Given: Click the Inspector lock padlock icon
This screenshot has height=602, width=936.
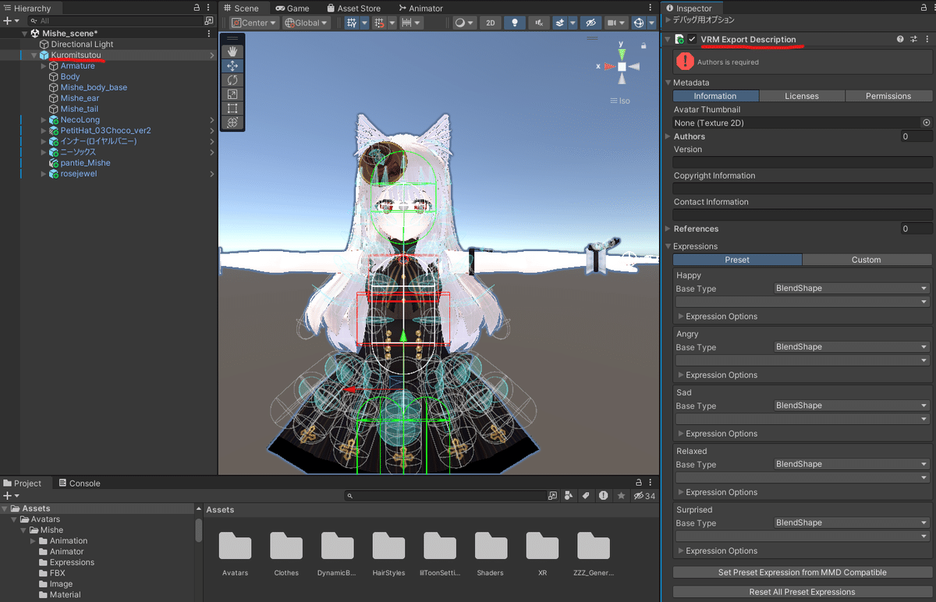Looking at the screenshot, I should pos(924,8).
